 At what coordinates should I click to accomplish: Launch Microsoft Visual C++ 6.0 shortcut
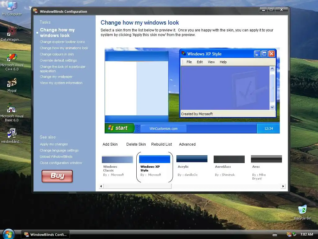tap(12, 62)
